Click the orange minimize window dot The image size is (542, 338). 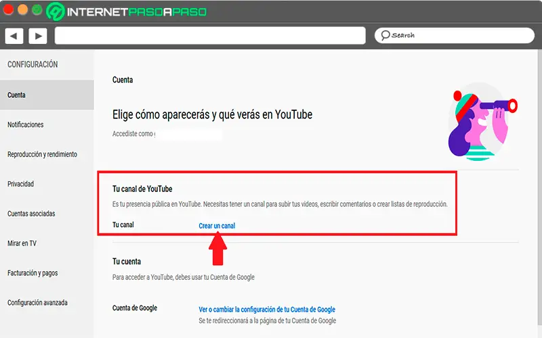click(x=23, y=9)
